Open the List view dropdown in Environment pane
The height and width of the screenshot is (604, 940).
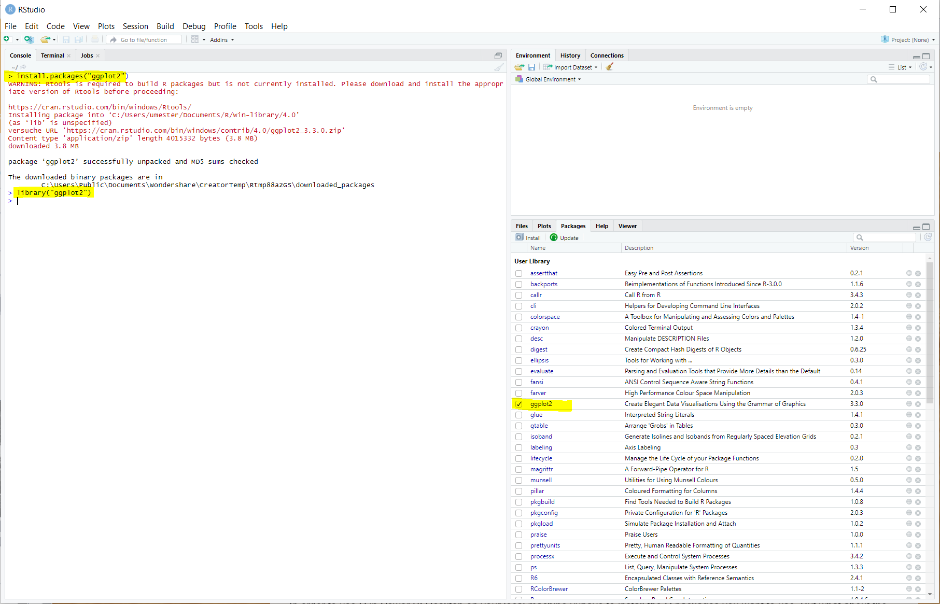[x=902, y=67]
